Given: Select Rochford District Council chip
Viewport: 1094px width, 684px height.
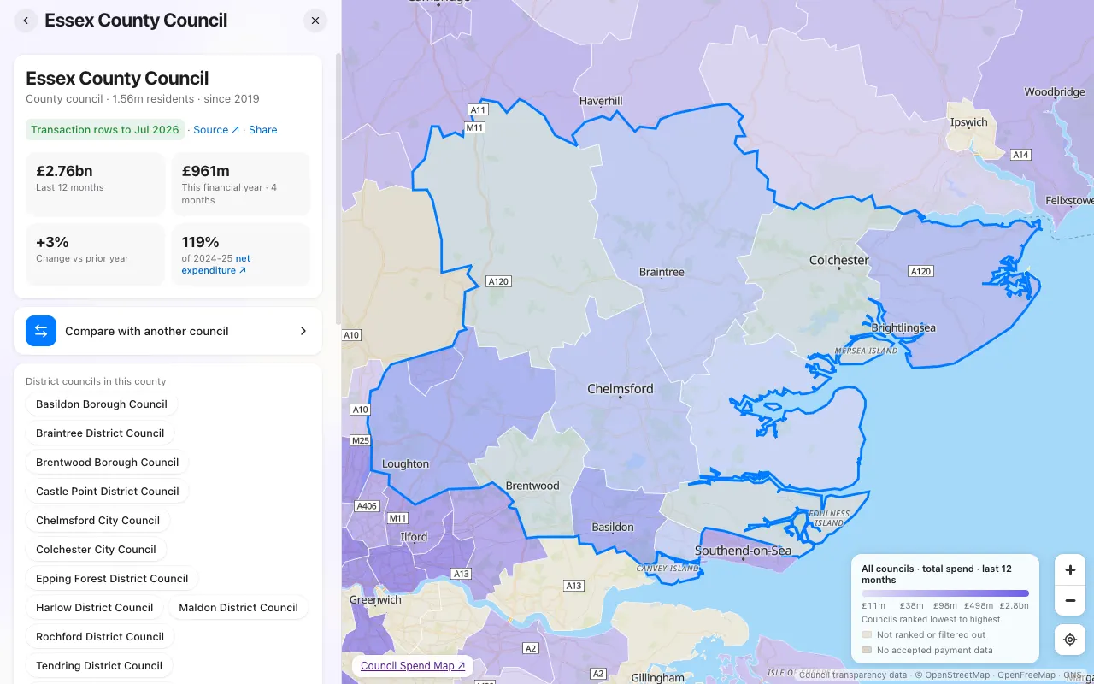Looking at the screenshot, I should click(x=100, y=637).
